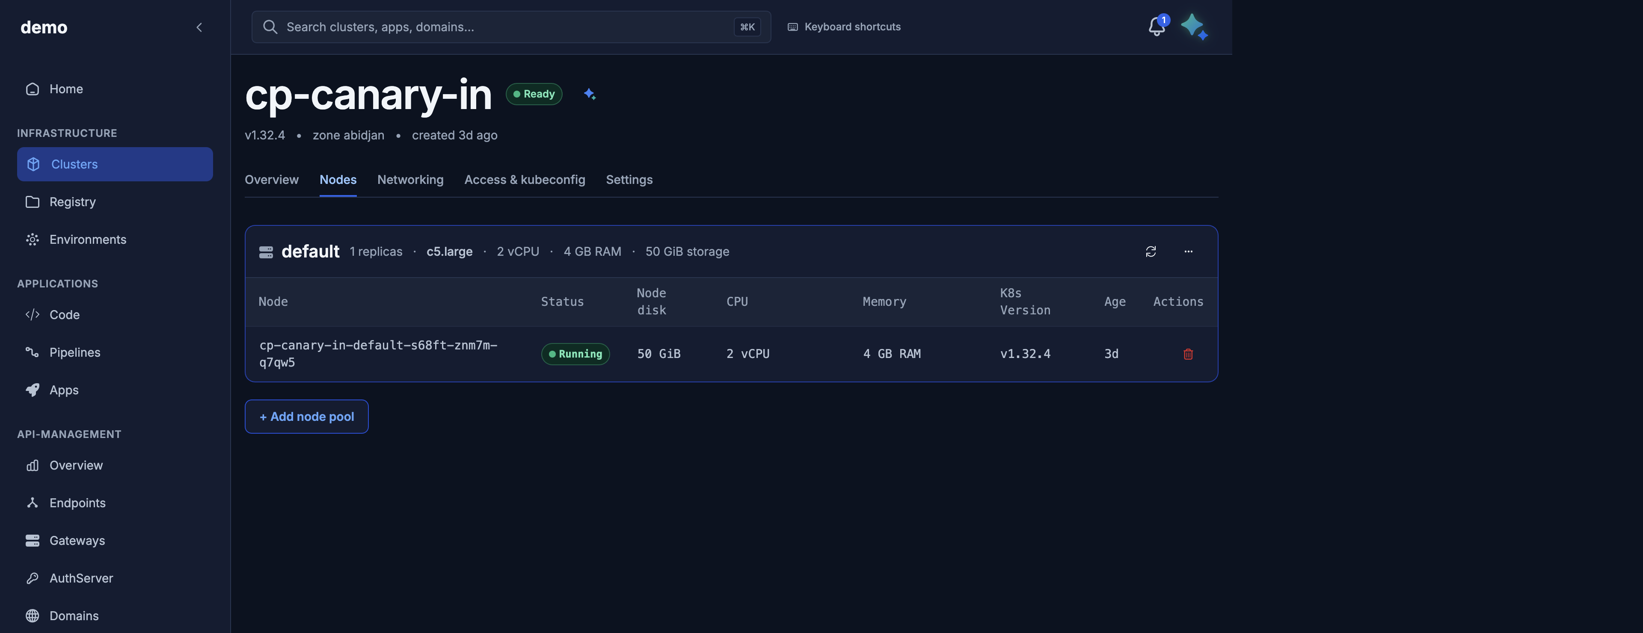Open API-Management Overview in the sidebar
This screenshot has height=633, width=1643.
coord(115,465)
